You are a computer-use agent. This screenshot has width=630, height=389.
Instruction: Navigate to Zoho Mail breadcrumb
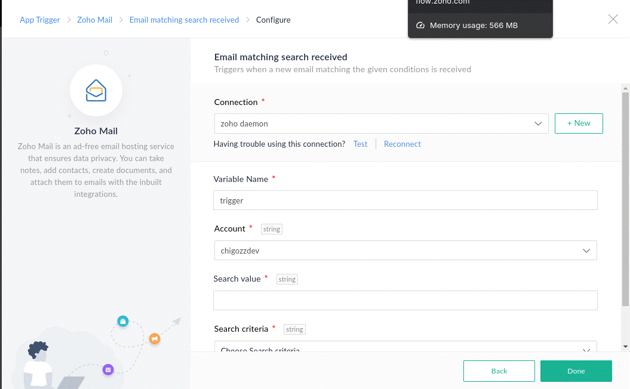(94, 20)
